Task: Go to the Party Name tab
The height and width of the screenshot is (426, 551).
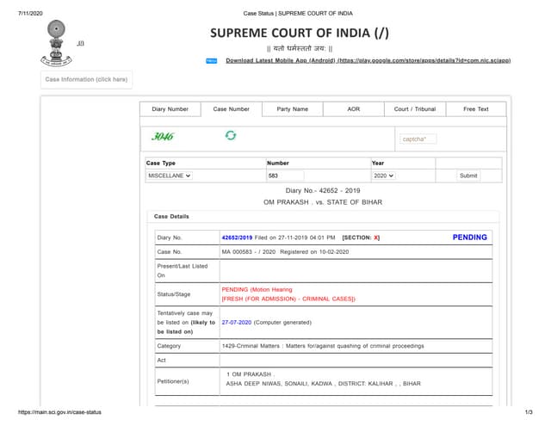Action: 292,109
